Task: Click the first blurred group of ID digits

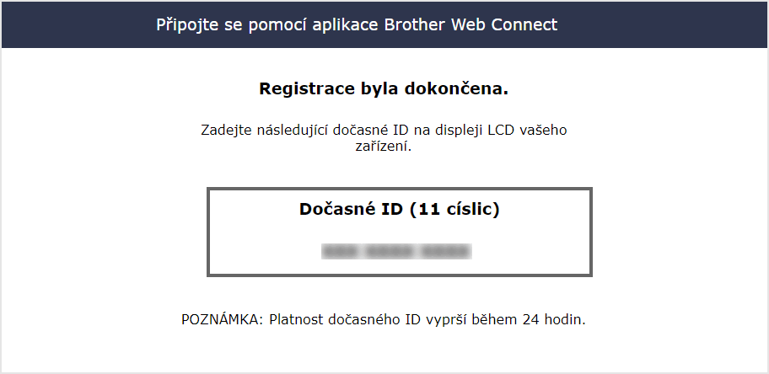Action: coord(337,251)
